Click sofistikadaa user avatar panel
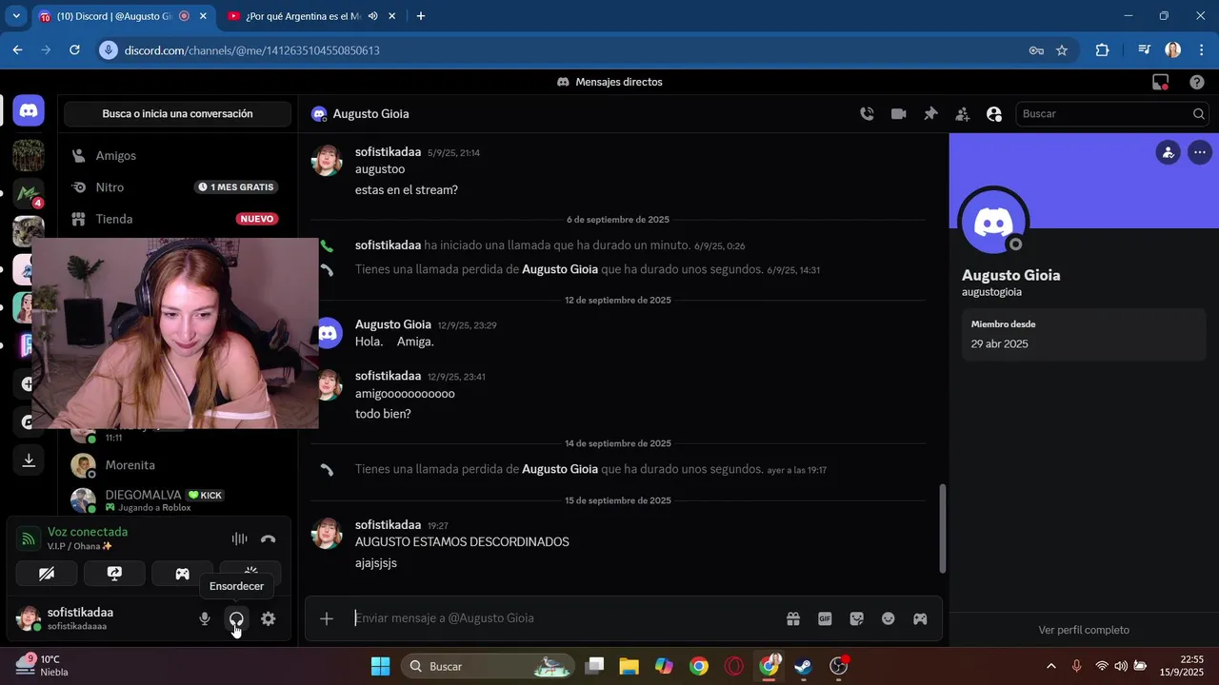Screen dimensions: 1219x685 pyautogui.click(x=99, y=618)
